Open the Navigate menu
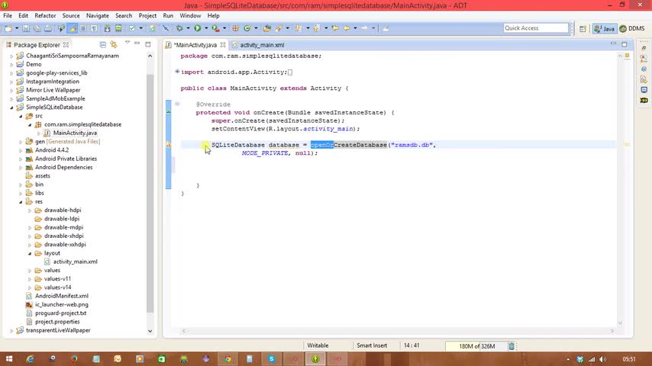652x366 pixels. click(x=97, y=15)
